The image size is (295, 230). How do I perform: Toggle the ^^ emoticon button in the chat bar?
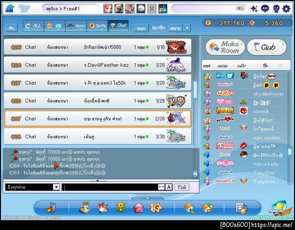coord(161,187)
